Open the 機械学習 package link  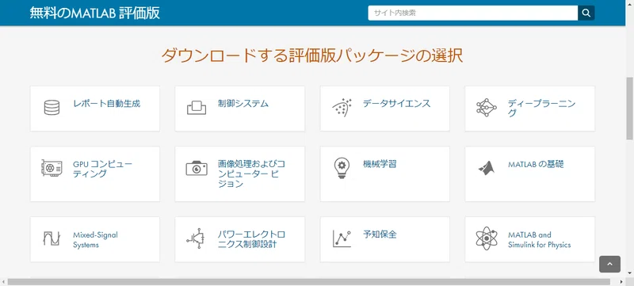point(380,164)
